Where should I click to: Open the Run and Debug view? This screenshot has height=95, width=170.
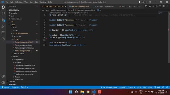click(3, 26)
